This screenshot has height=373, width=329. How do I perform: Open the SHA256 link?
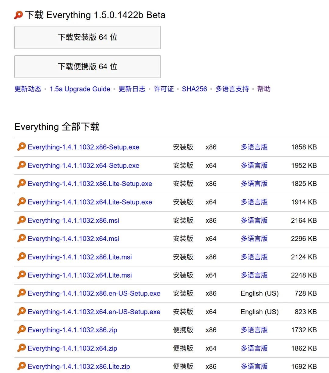click(x=194, y=89)
